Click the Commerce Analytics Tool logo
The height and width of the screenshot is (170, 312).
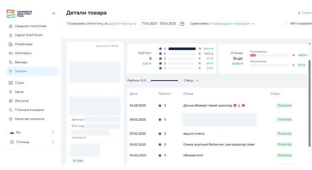coord(19,14)
